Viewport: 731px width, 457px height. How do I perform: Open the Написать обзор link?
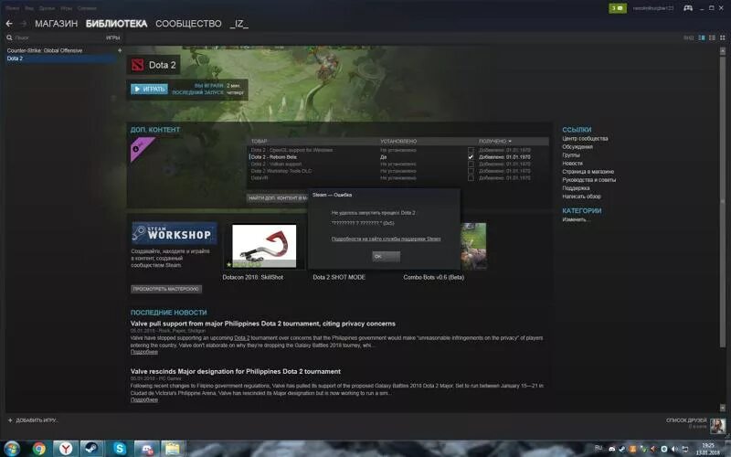581,197
